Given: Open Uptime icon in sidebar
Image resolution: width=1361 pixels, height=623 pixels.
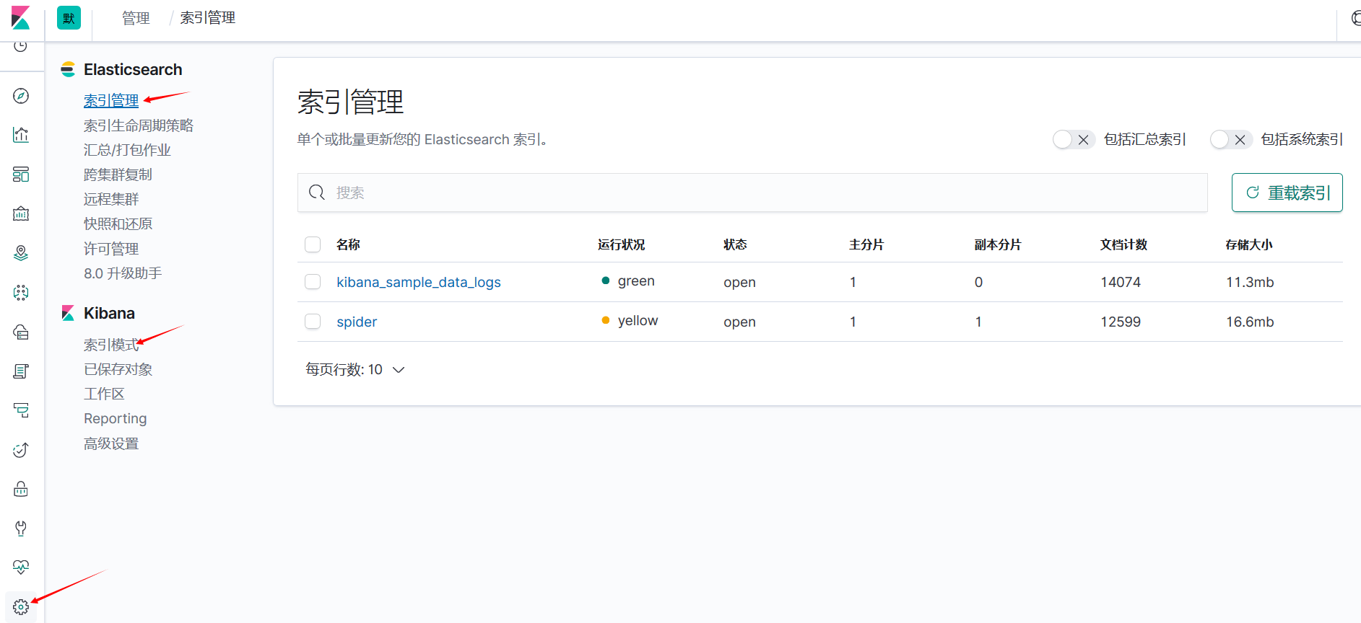Looking at the screenshot, I should tap(21, 450).
